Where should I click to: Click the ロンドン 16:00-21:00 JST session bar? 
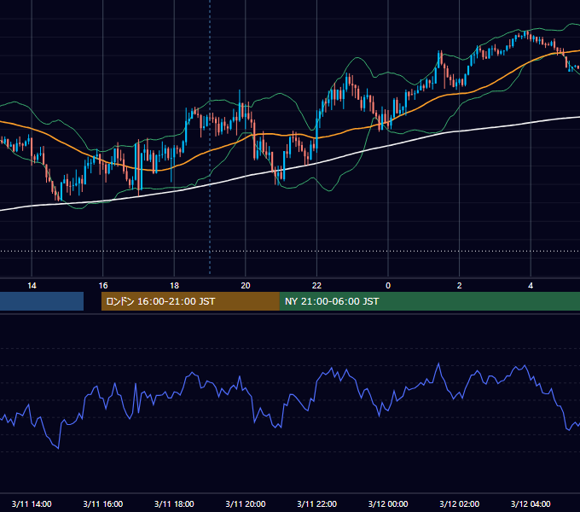[x=190, y=301]
